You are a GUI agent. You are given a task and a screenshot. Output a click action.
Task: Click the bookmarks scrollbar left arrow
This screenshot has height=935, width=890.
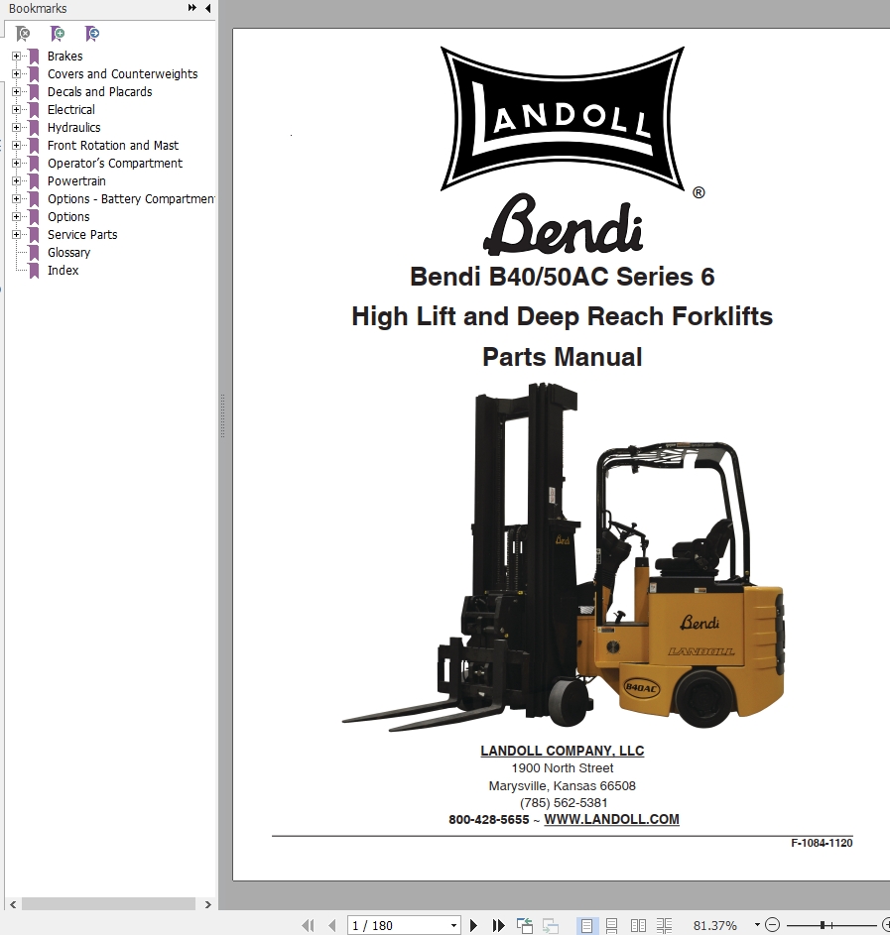pyautogui.click(x=13, y=904)
